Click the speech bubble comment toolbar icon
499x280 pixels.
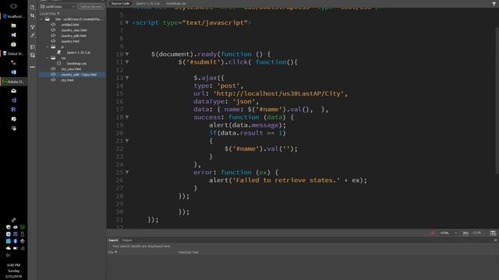coord(33,47)
